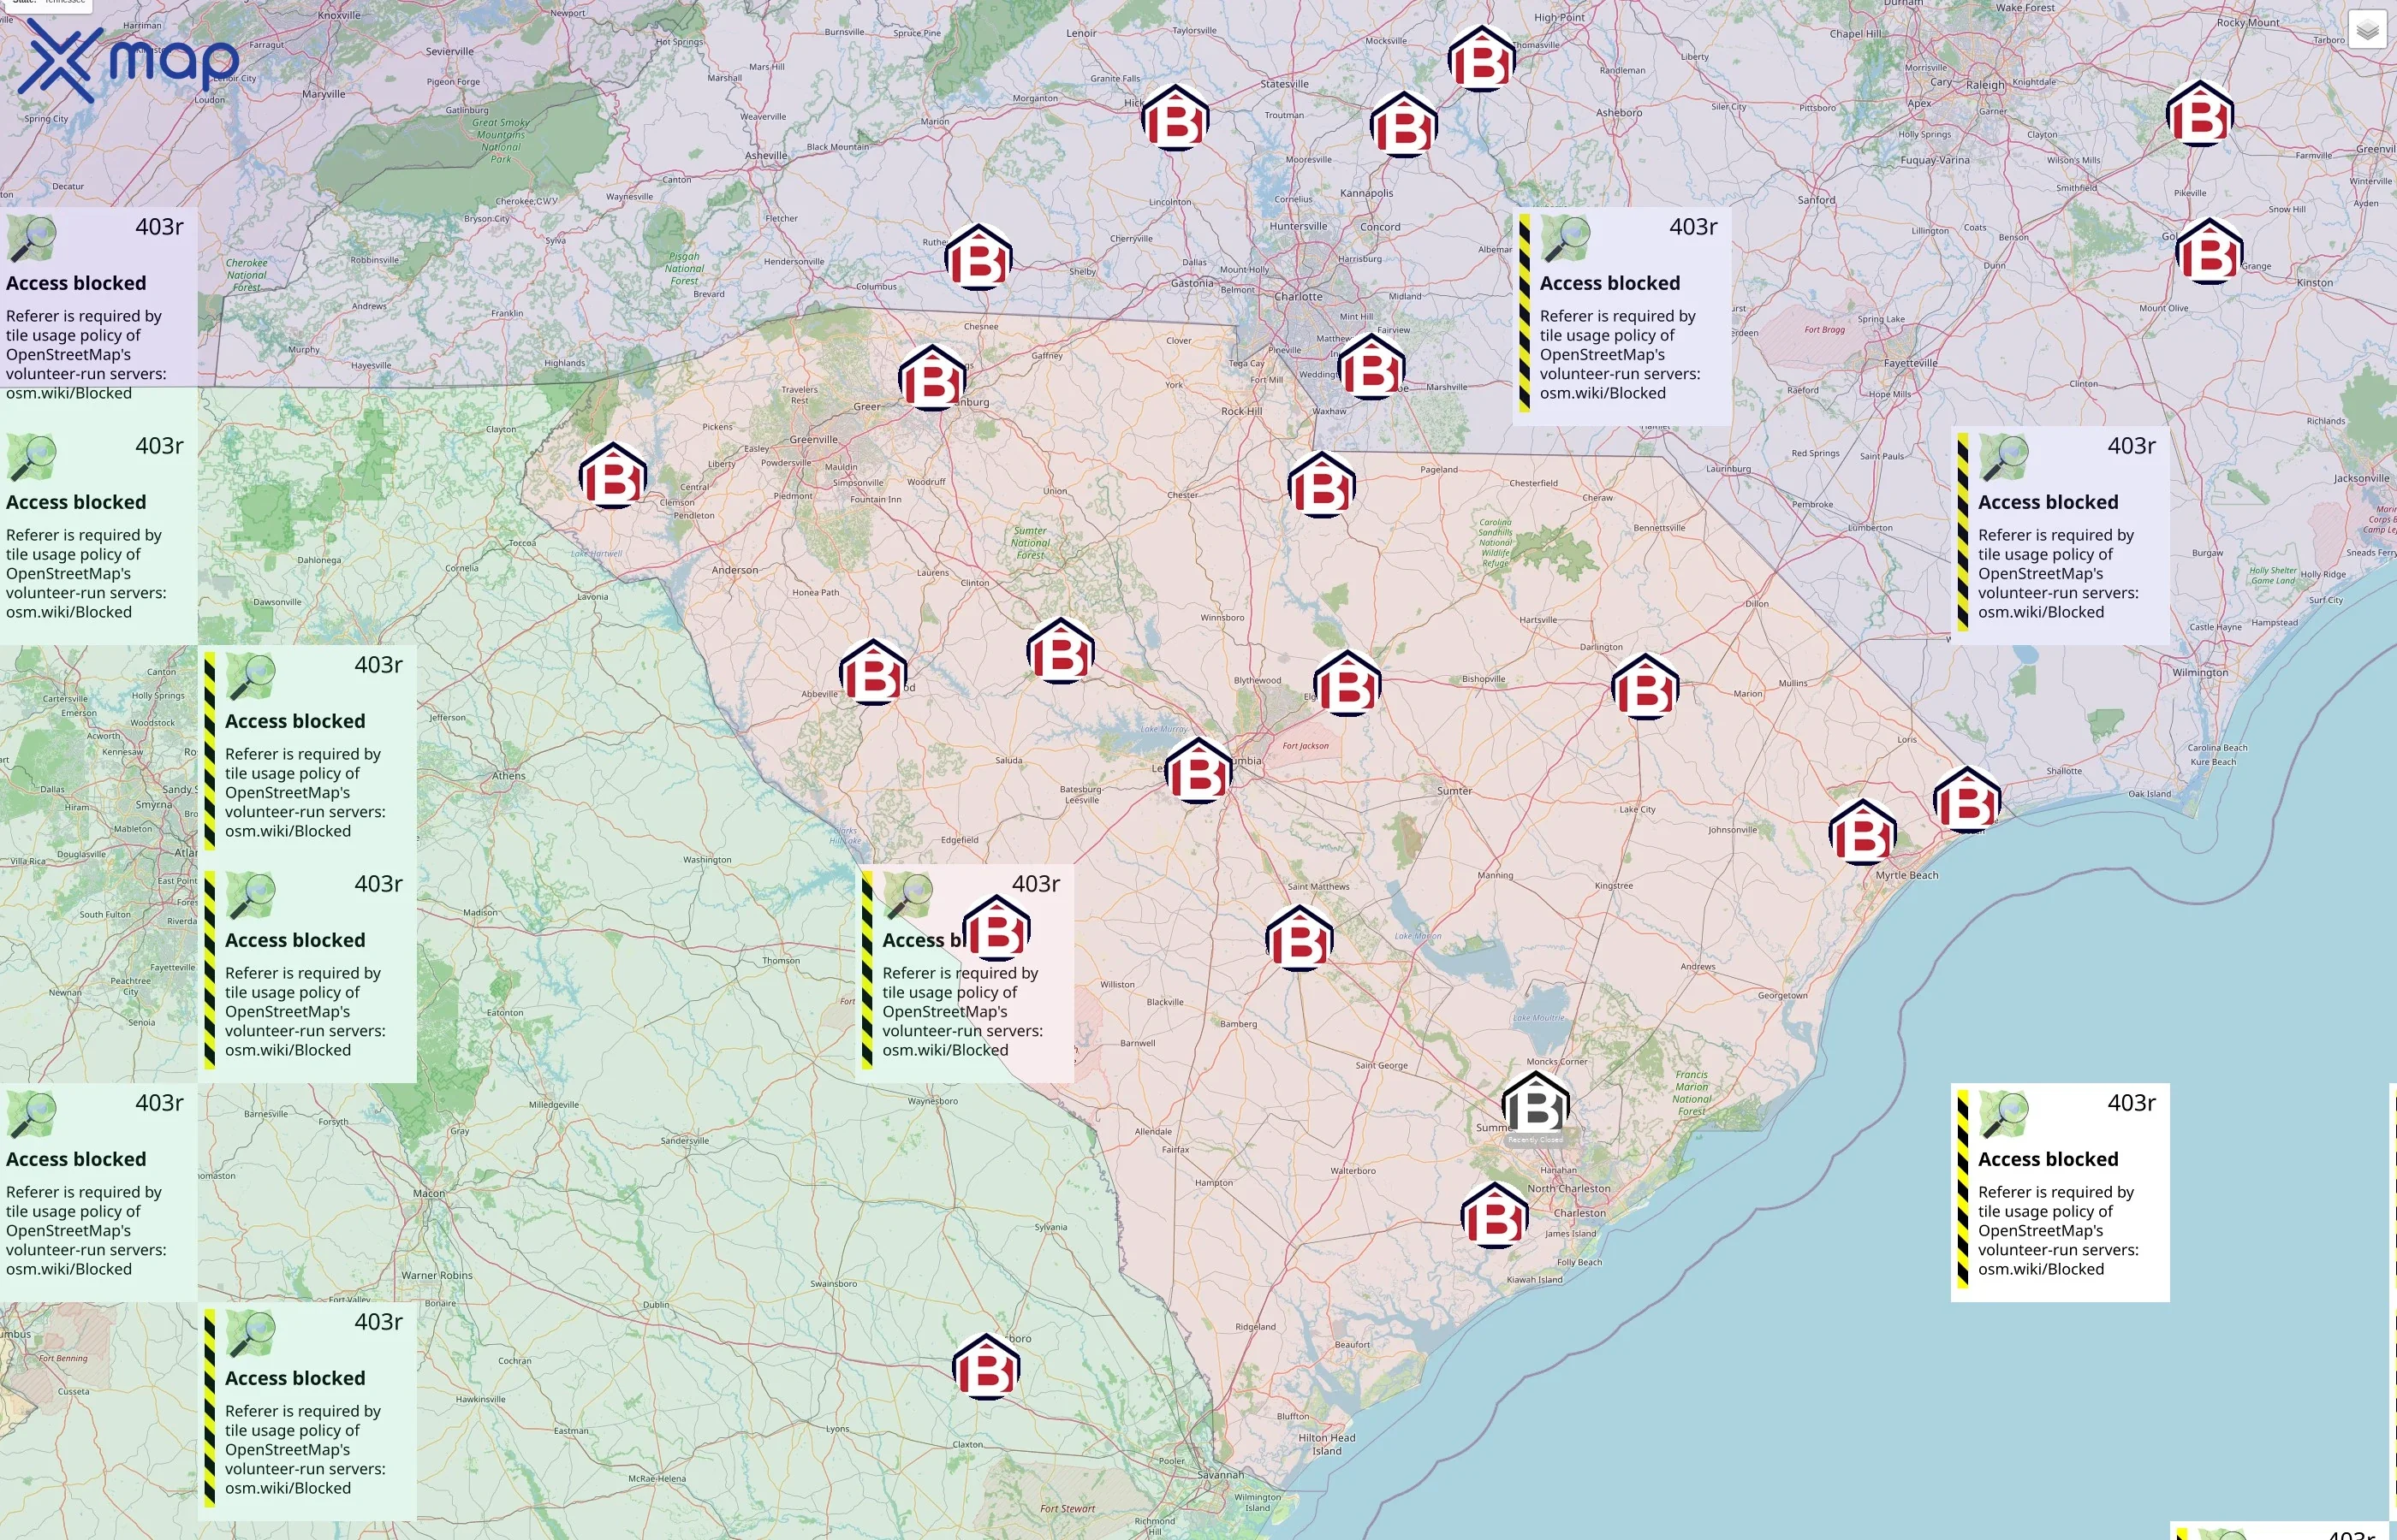Click the Kiawah Island label
2397x1540 pixels.
[1533, 1280]
